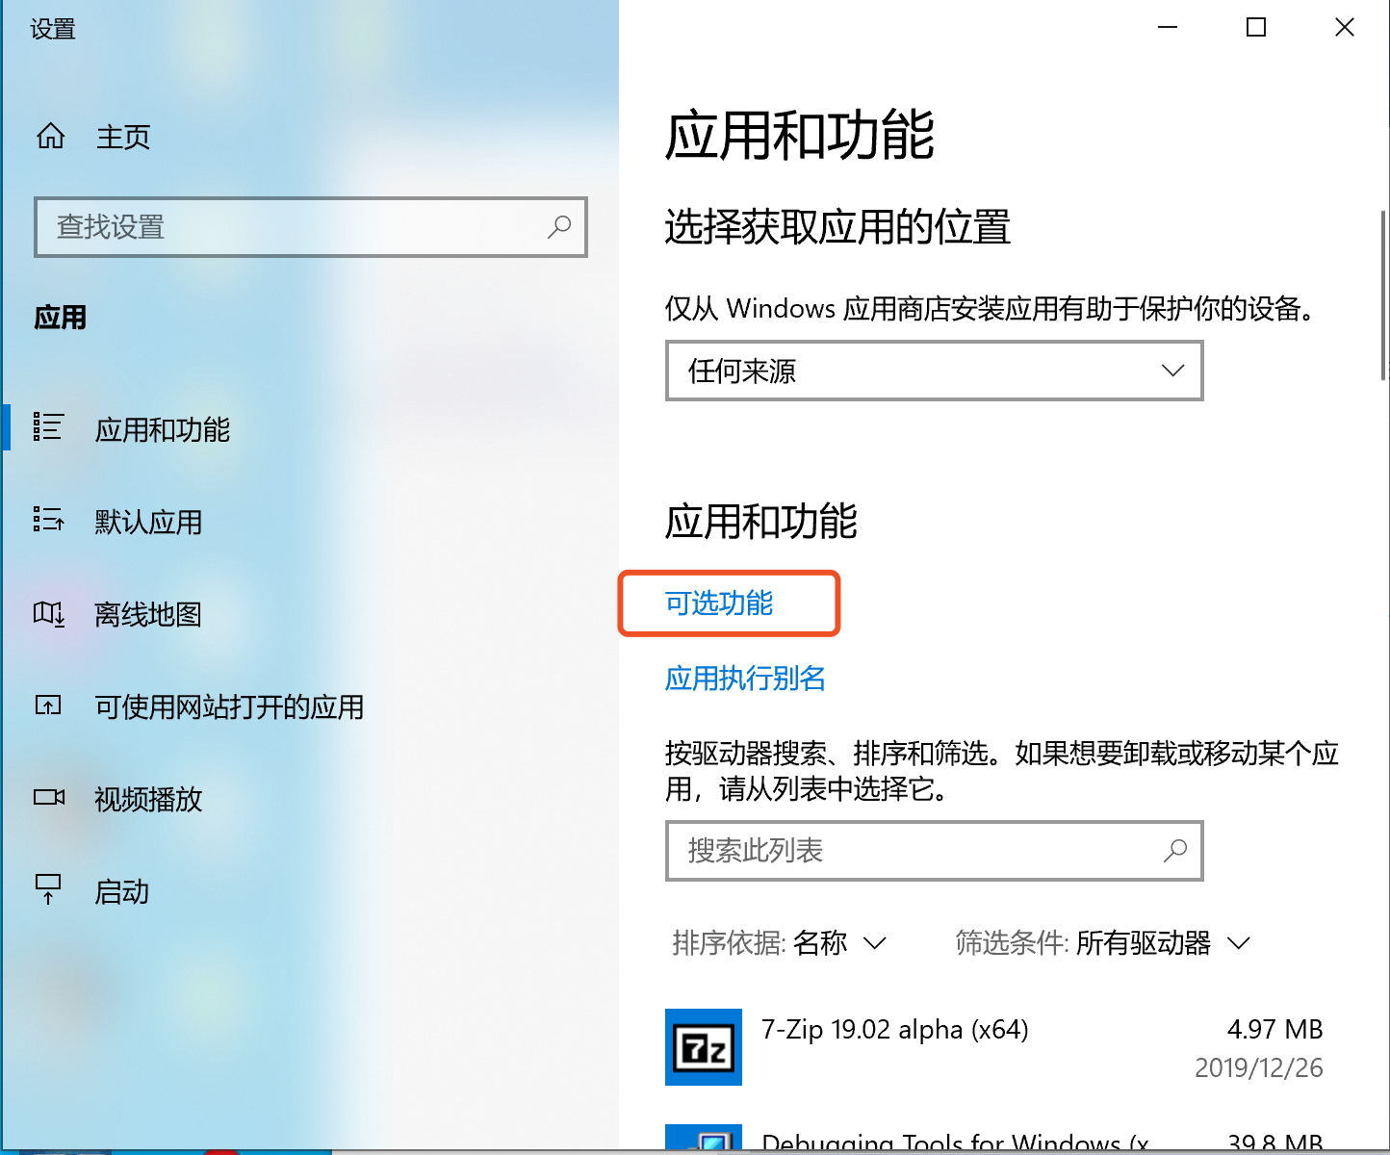This screenshot has width=1390, height=1155.
Task: Click the 查找设置 search box
Action: click(289, 228)
